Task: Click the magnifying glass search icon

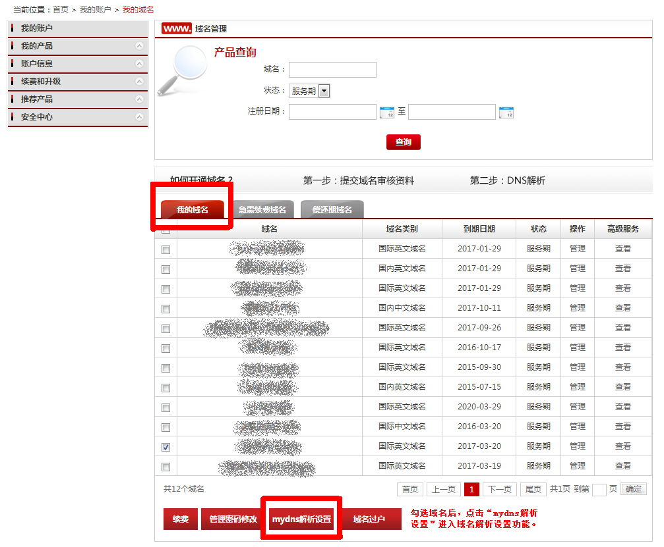Action: [181, 71]
